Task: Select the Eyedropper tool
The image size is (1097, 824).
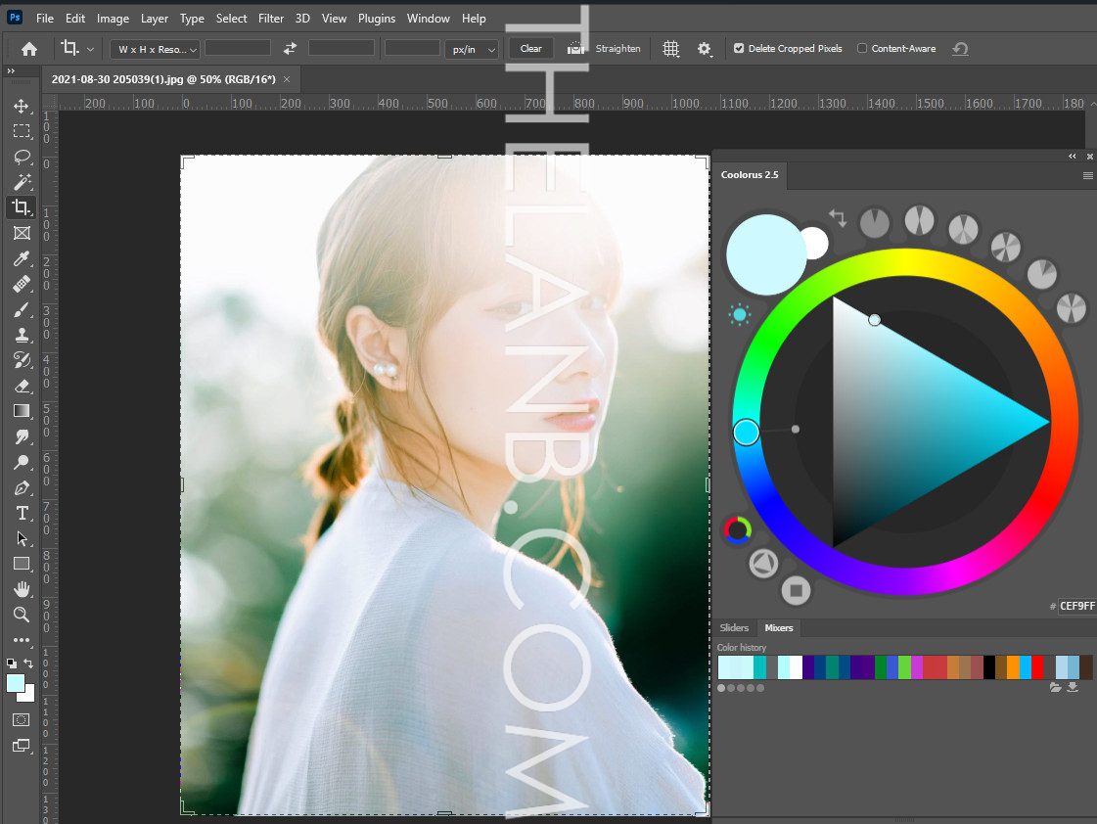Action: point(21,258)
